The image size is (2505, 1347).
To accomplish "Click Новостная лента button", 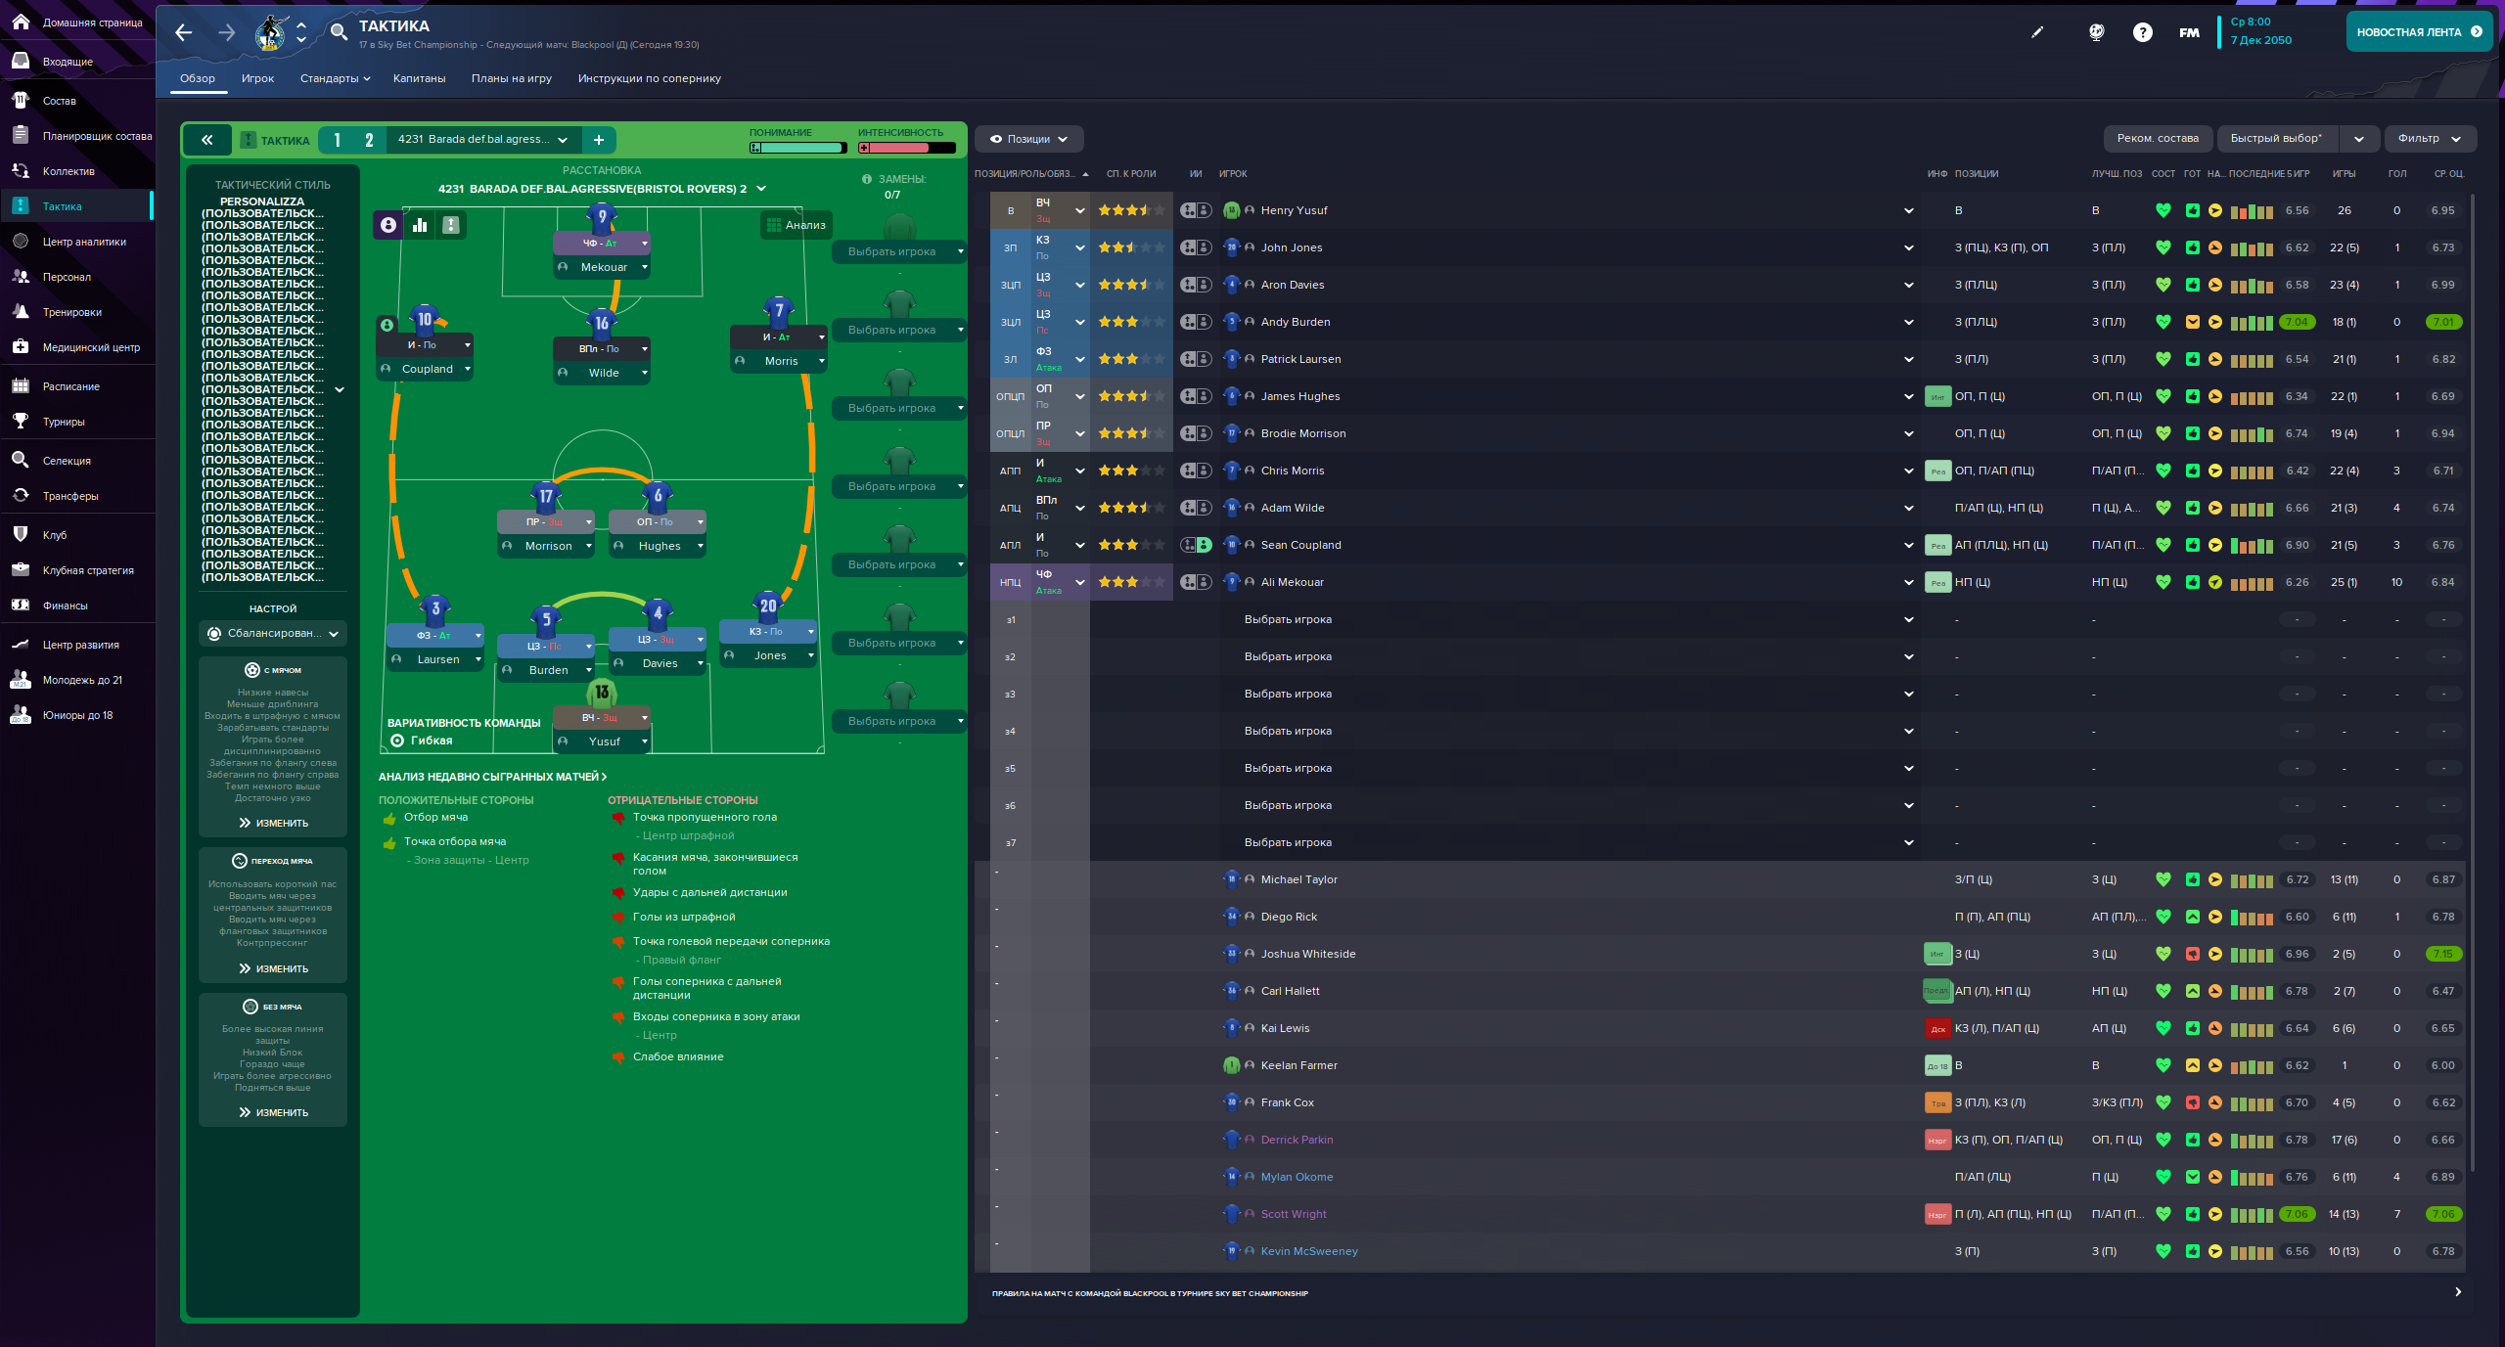I will [2419, 32].
